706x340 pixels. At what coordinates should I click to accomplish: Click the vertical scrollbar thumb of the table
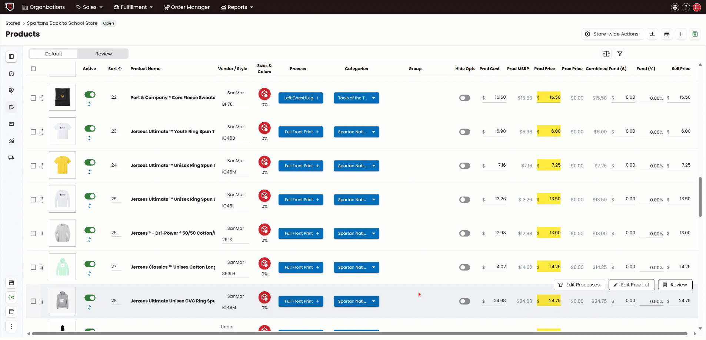(700, 197)
